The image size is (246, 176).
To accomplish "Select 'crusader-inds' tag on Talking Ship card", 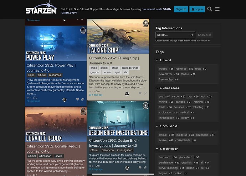I will (130, 68).
